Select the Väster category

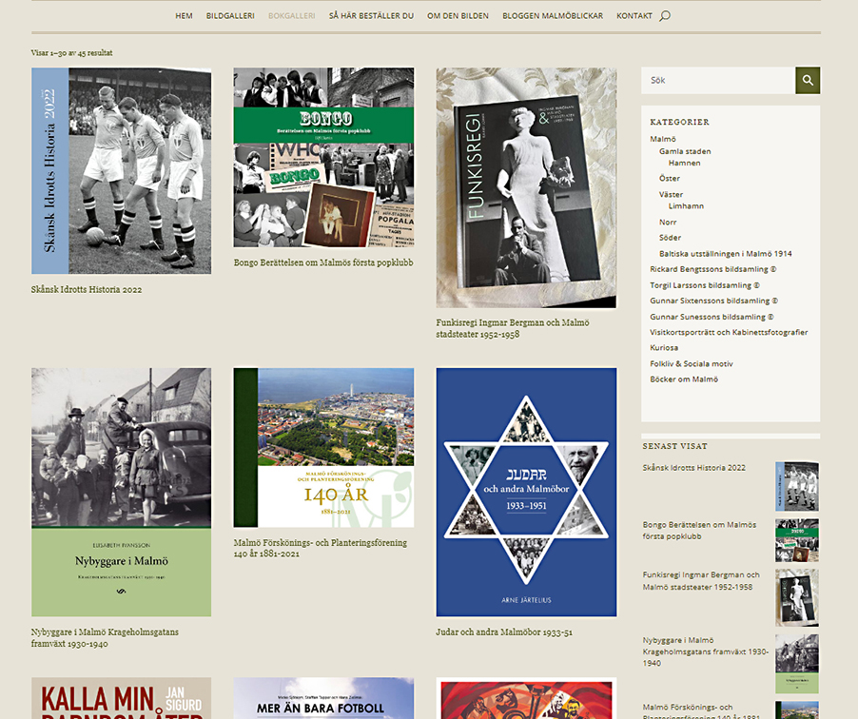[671, 194]
